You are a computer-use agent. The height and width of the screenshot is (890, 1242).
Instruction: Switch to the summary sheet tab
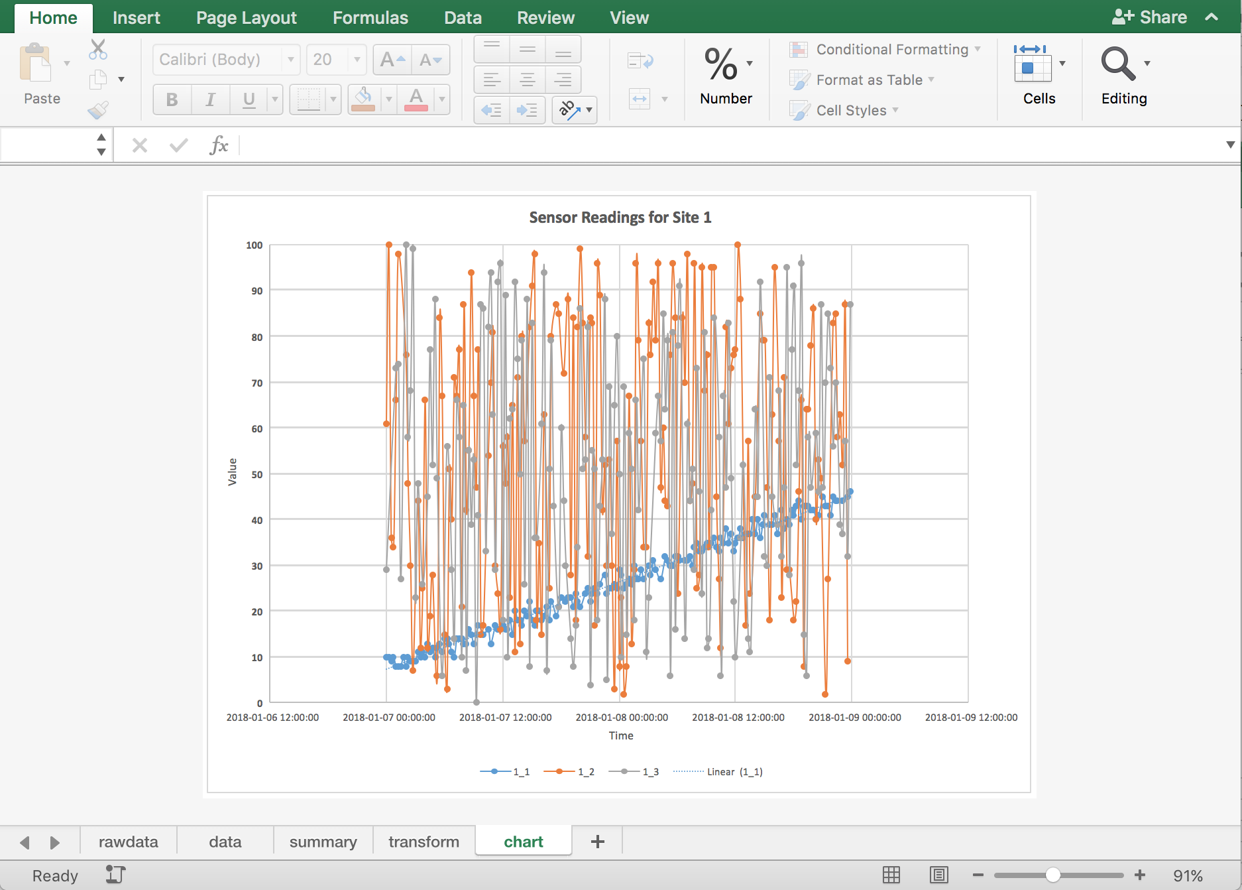tap(323, 842)
